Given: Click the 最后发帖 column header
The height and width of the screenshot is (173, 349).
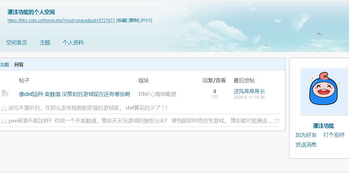Looking at the screenshot, I should (x=244, y=81).
